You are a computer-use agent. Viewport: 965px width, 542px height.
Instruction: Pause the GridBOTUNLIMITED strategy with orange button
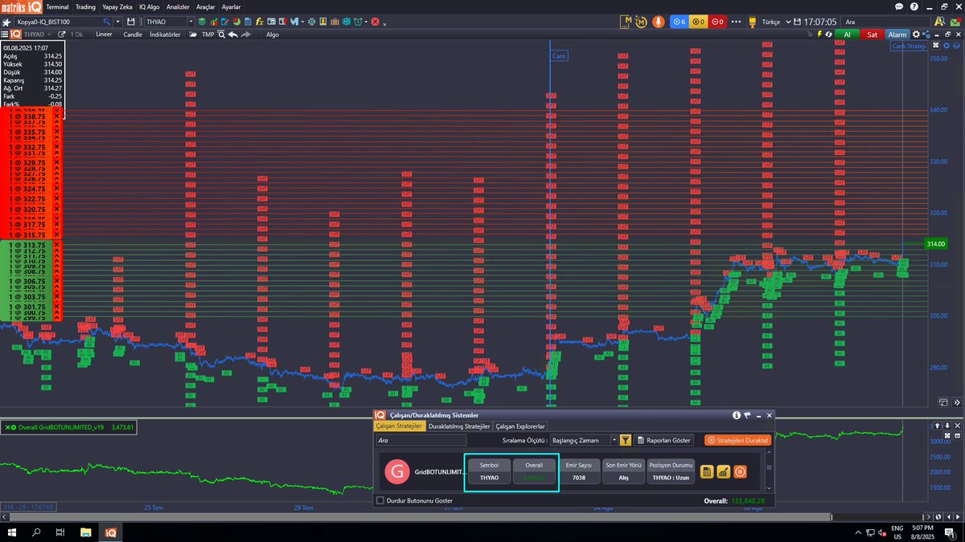[x=740, y=471]
